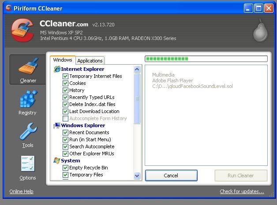Click the list scrollbar thumb
The height and width of the screenshot is (205, 277).
tap(137, 99)
